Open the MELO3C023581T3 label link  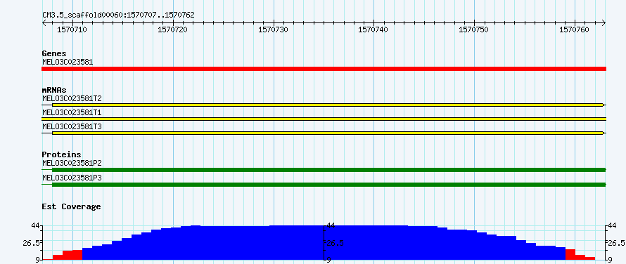coord(72,126)
